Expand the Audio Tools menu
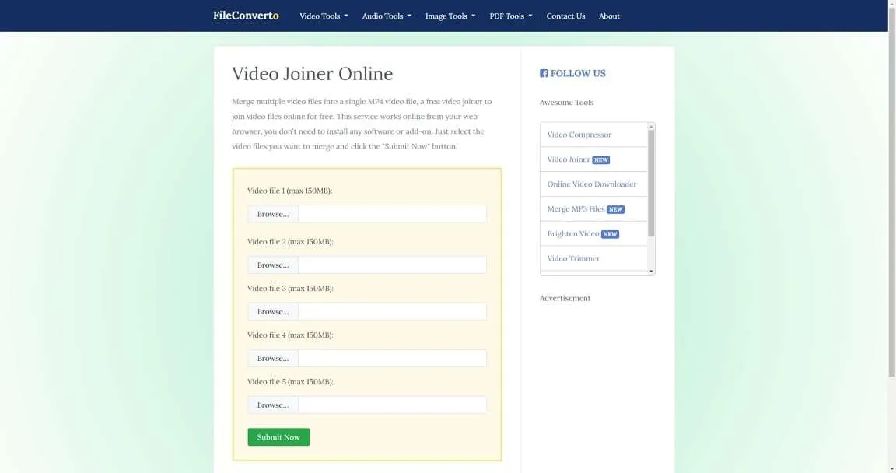The height and width of the screenshot is (473, 896). point(387,16)
